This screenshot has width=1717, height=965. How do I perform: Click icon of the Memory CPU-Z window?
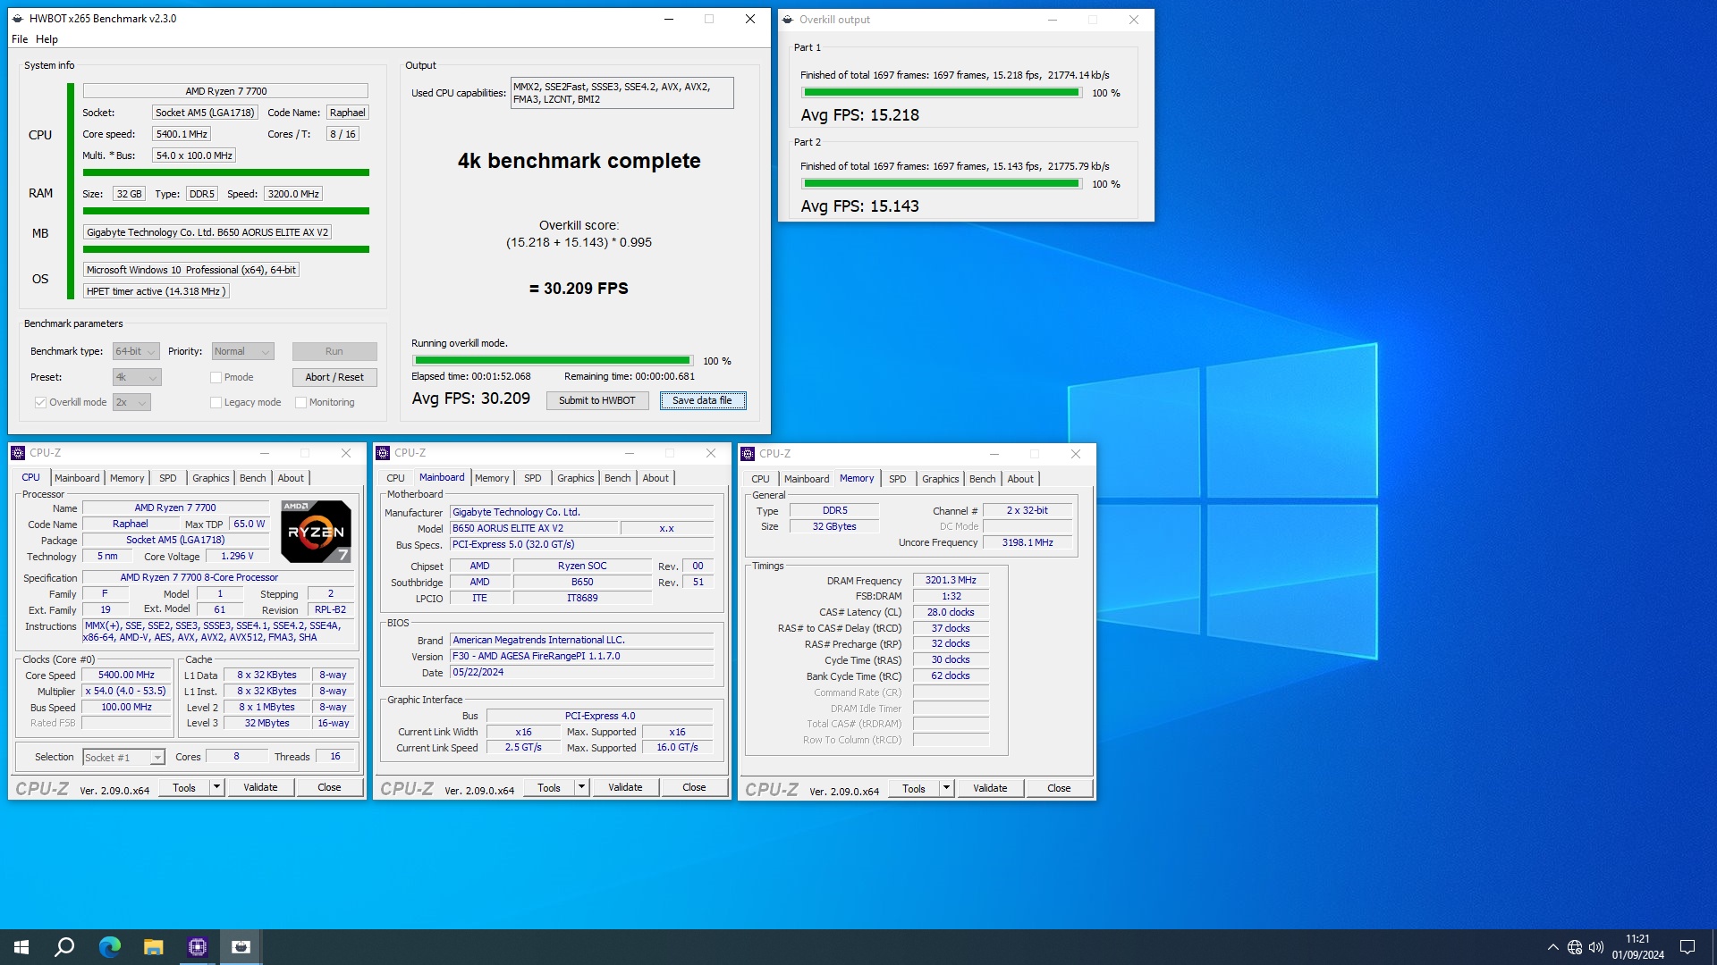click(748, 454)
